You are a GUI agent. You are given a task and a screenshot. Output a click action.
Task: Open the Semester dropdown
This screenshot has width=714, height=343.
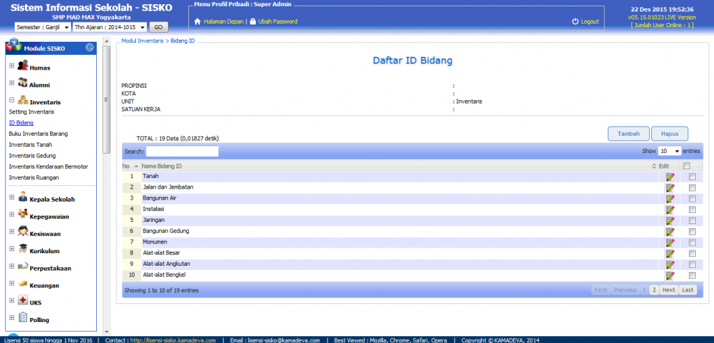point(43,27)
